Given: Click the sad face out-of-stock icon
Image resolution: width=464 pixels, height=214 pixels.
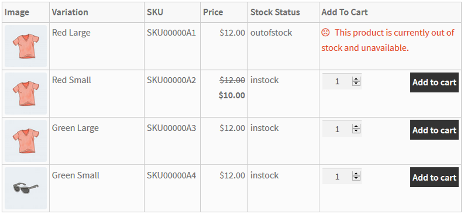Looking at the screenshot, I should pyautogui.click(x=325, y=33).
